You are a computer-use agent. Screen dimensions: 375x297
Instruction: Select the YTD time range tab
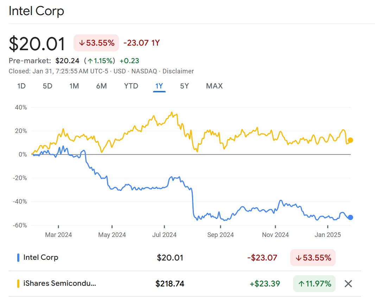(x=131, y=86)
